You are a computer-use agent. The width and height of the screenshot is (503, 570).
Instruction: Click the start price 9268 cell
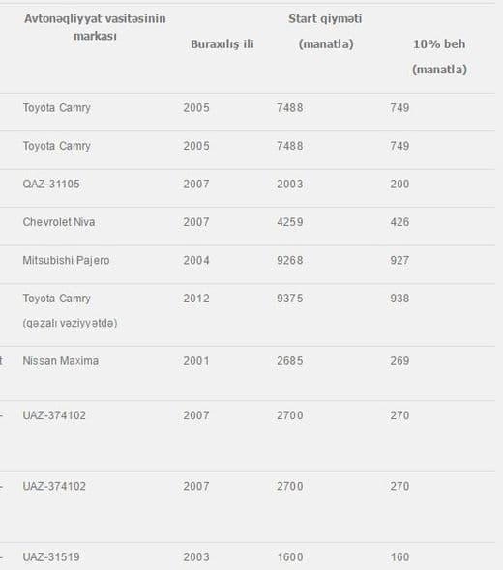coord(290,260)
